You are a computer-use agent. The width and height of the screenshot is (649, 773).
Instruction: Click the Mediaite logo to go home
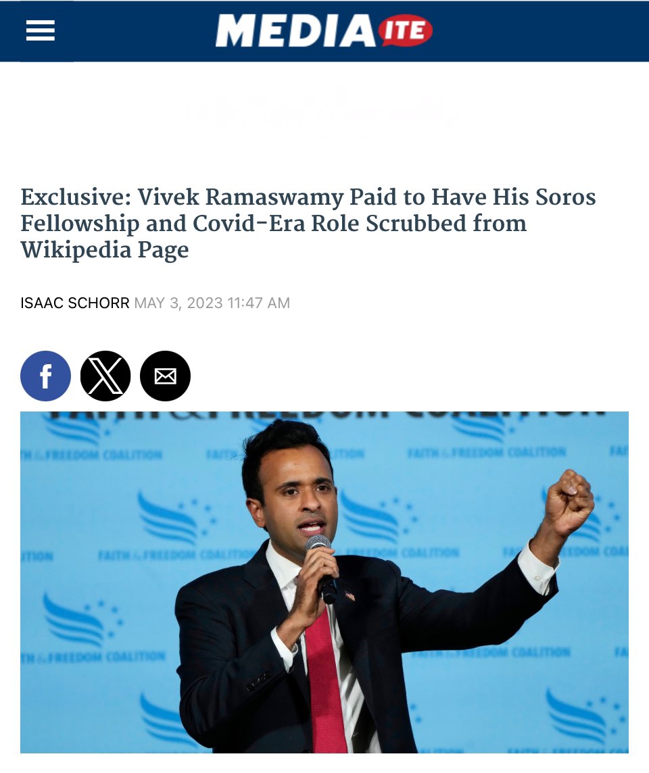pyautogui.click(x=324, y=30)
